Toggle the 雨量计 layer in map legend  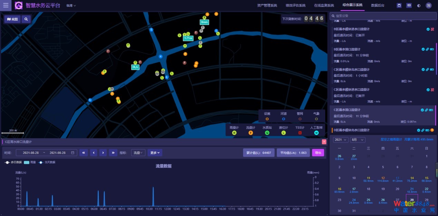coord(234,132)
